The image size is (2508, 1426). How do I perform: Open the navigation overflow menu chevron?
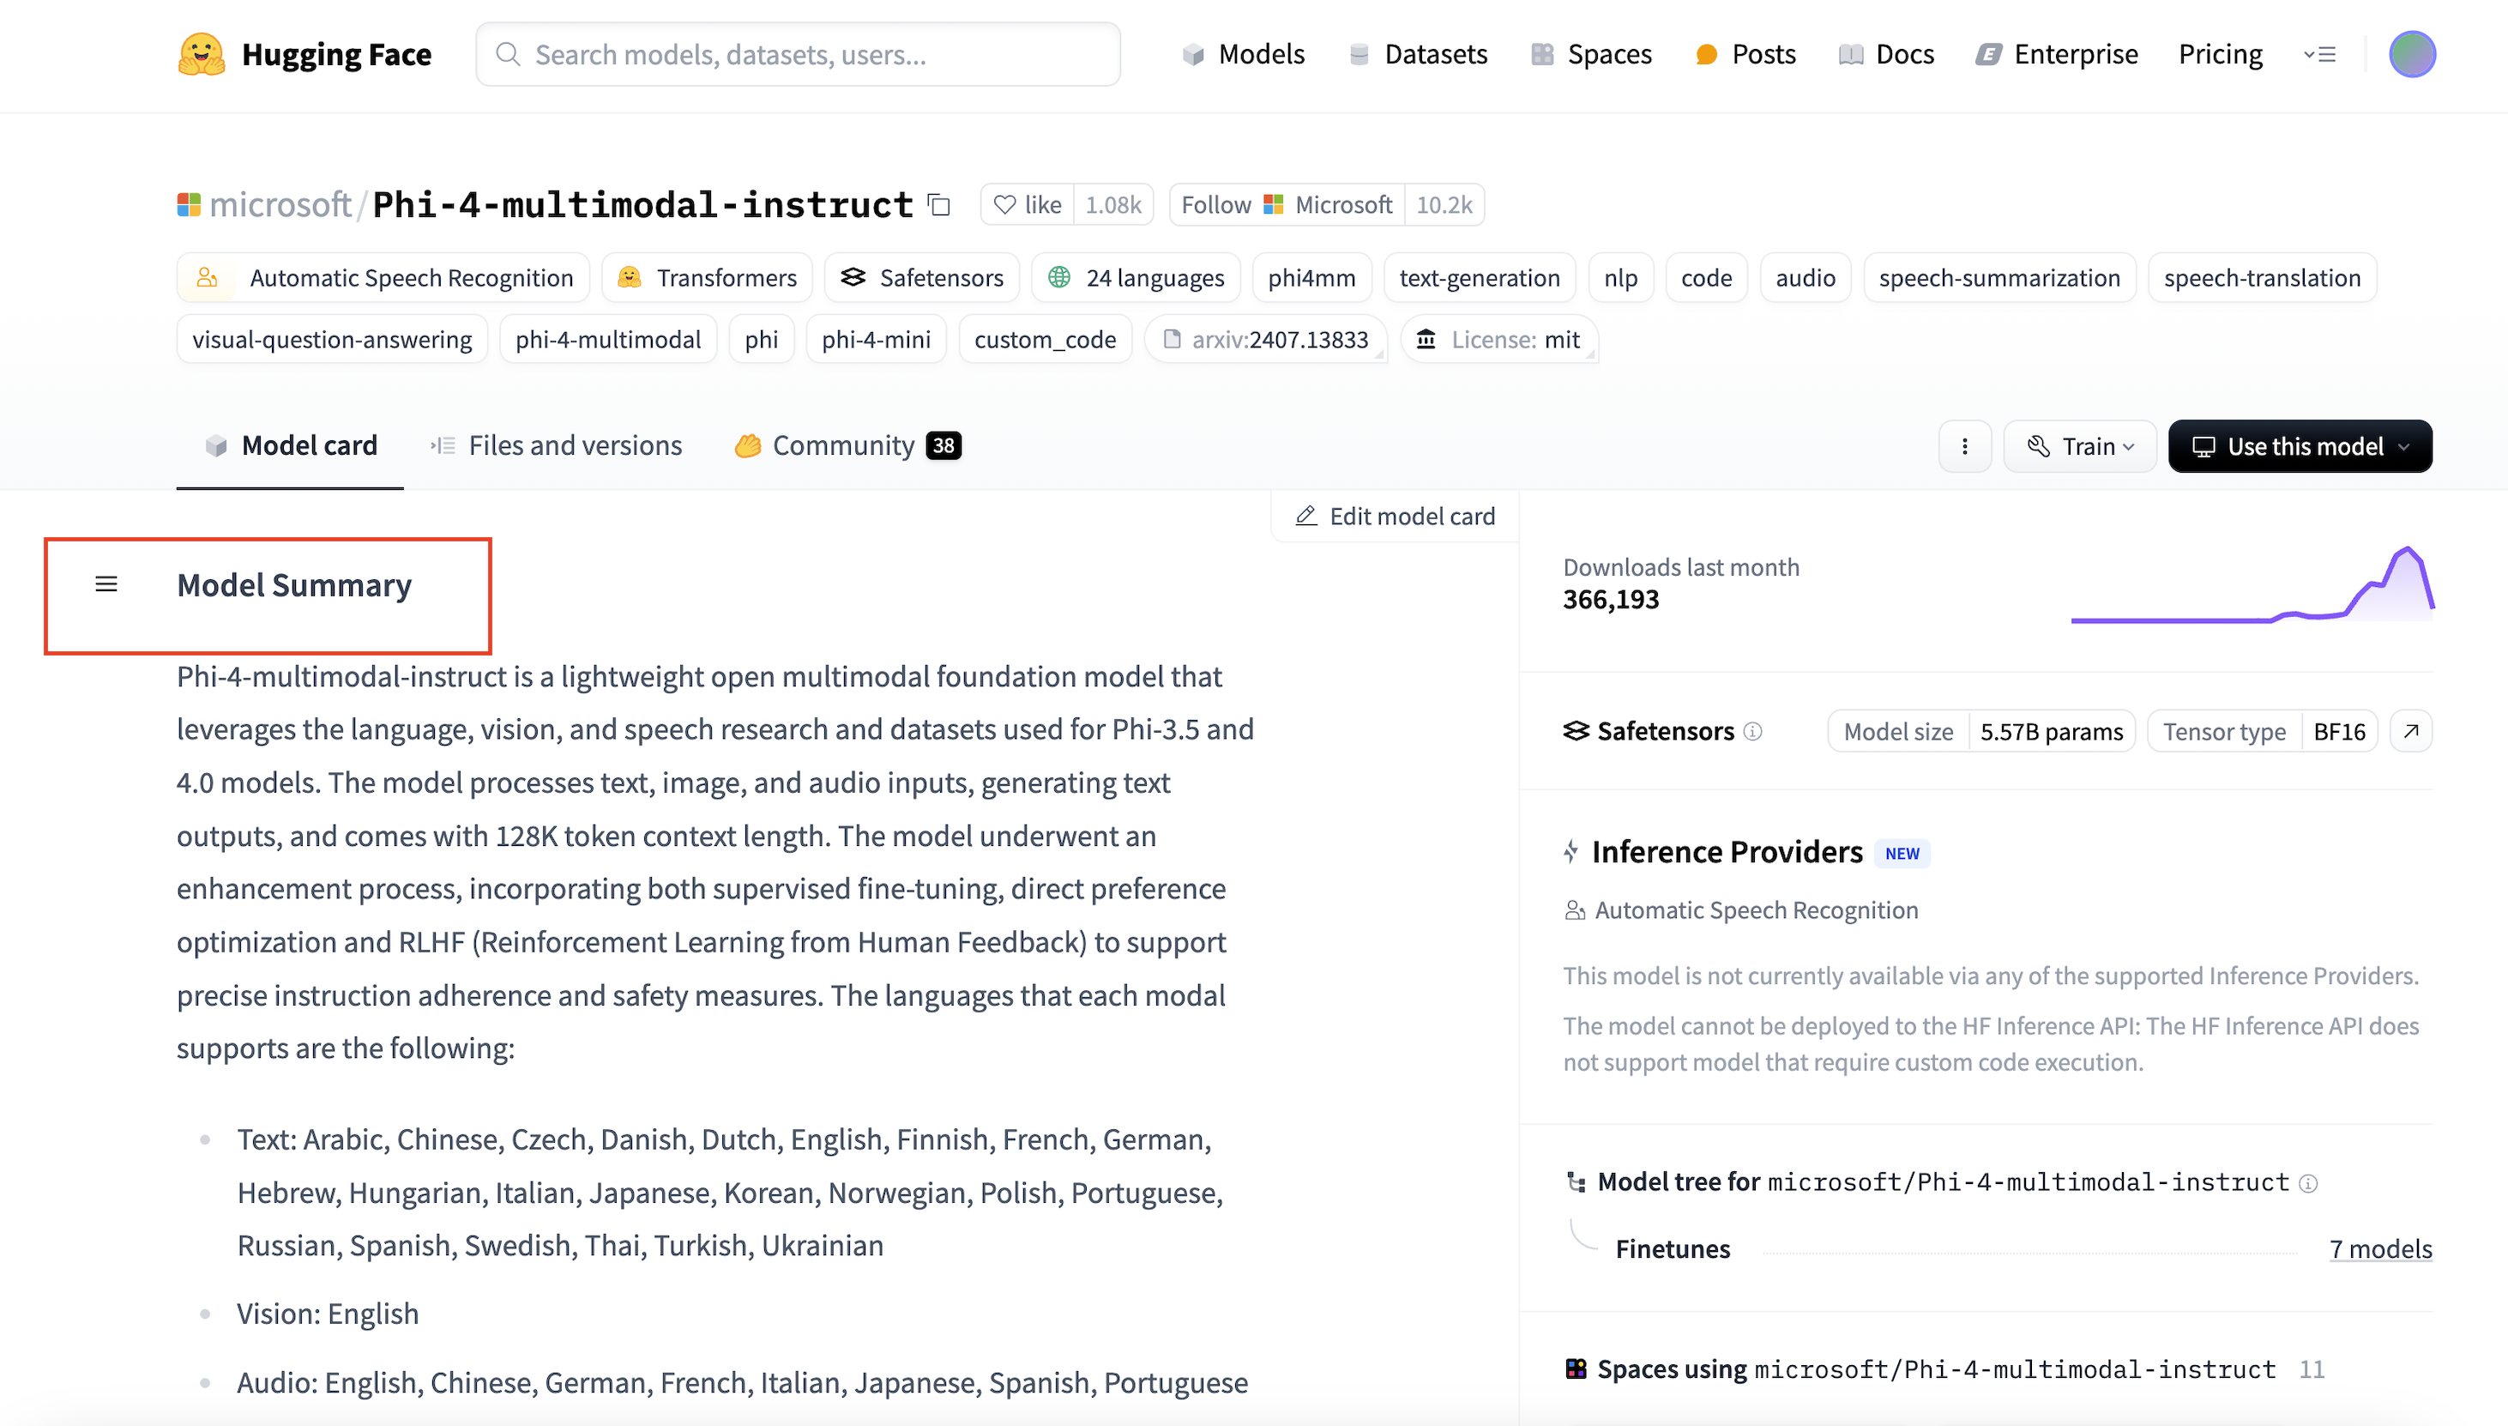coord(2319,54)
